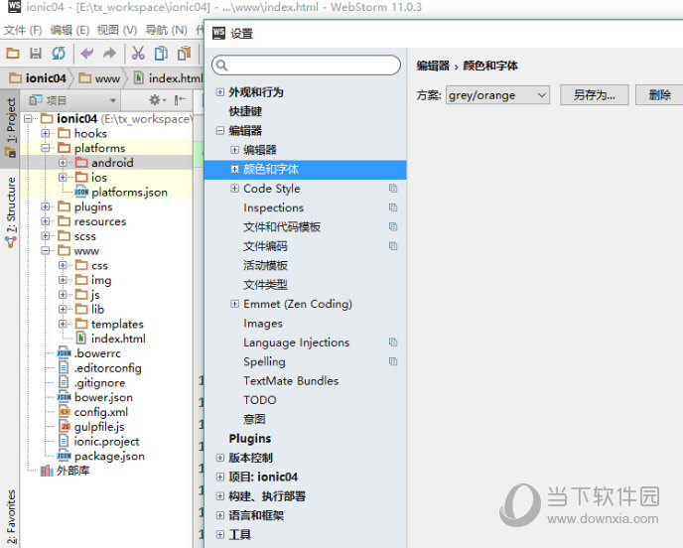
Task: Select TODO in settings list
Action: (260, 400)
